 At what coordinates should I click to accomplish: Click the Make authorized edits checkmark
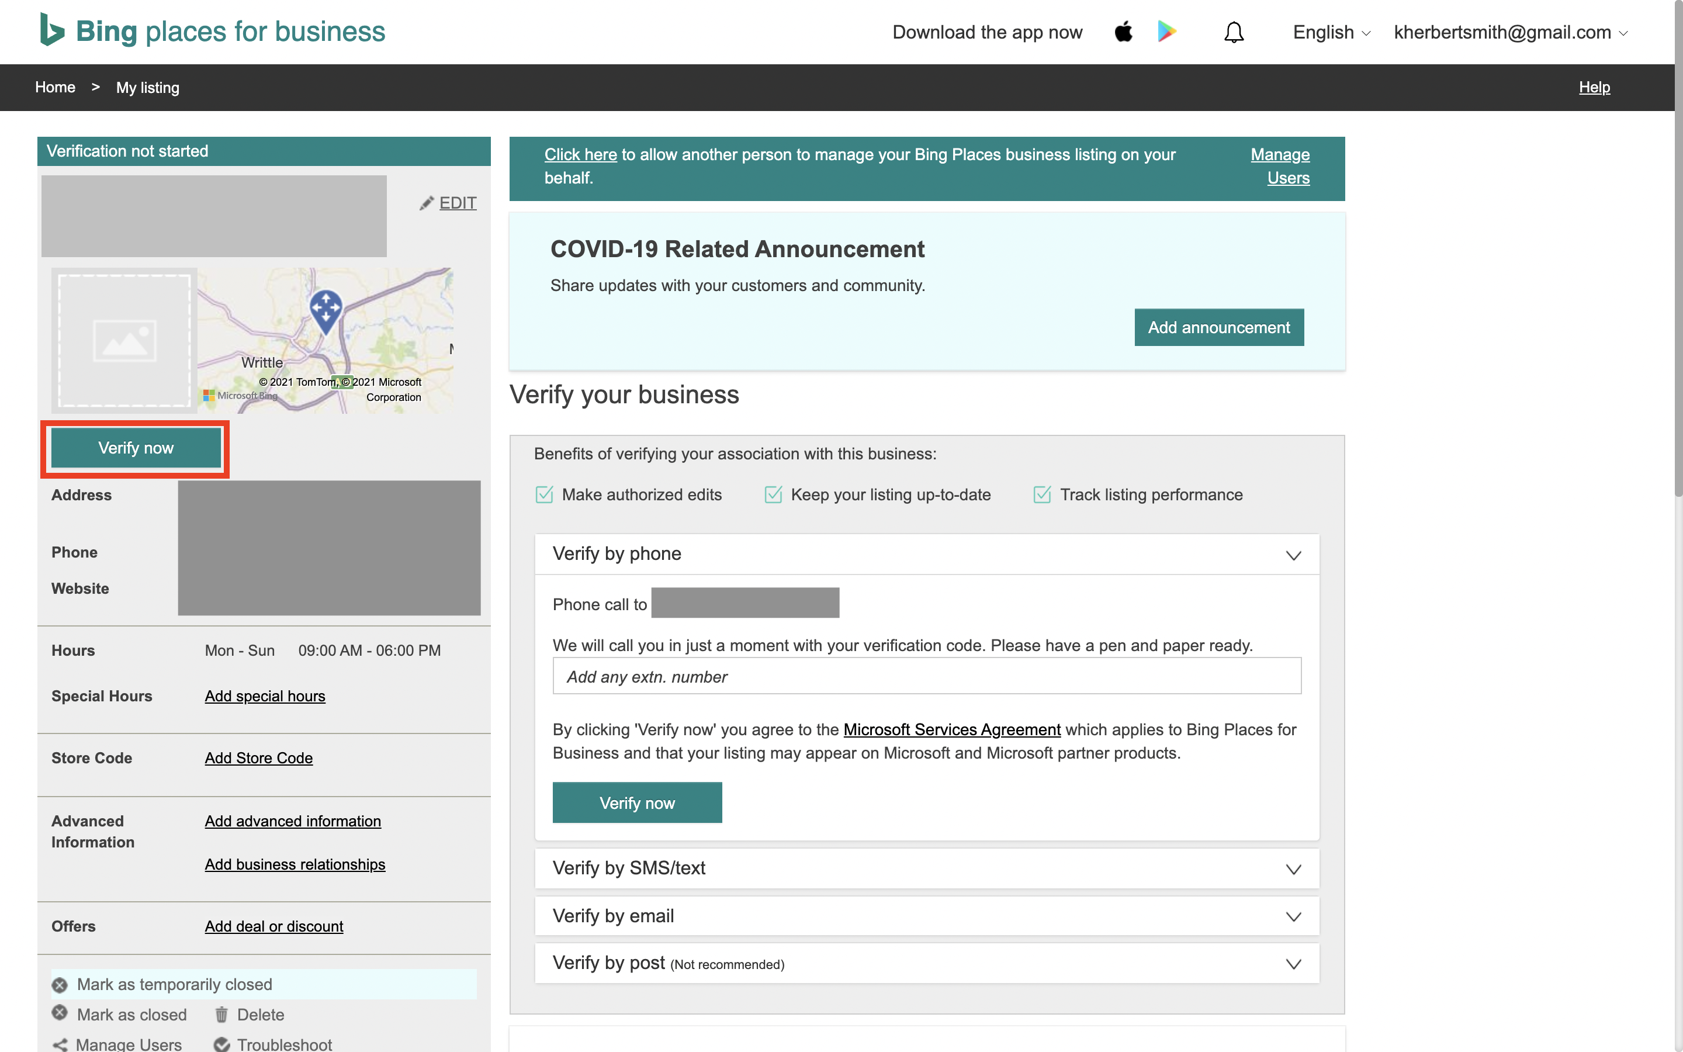544,494
